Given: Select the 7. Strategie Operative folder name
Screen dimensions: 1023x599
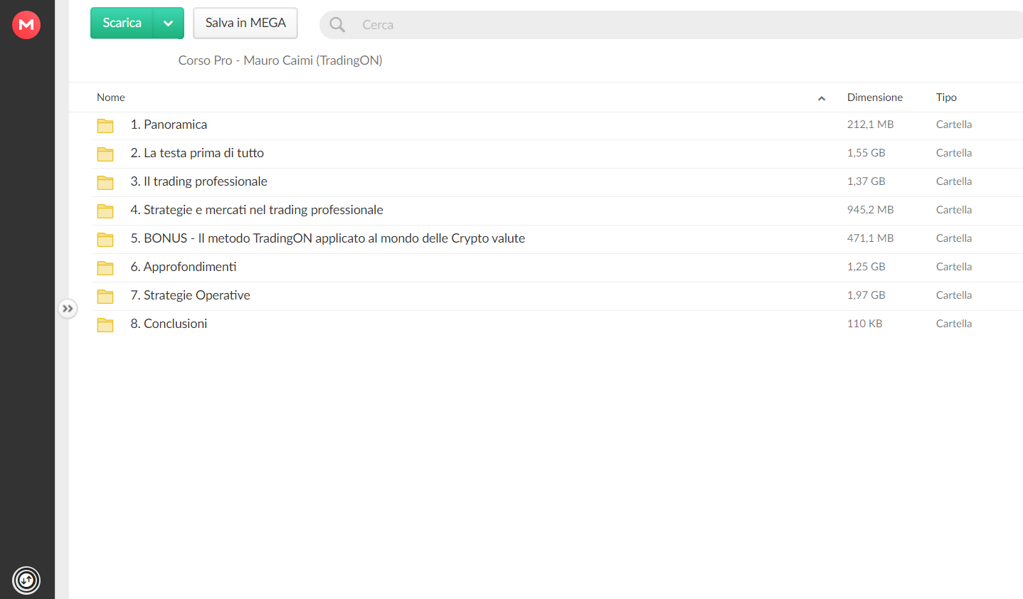Looking at the screenshot, I should [x=191, y=295].
